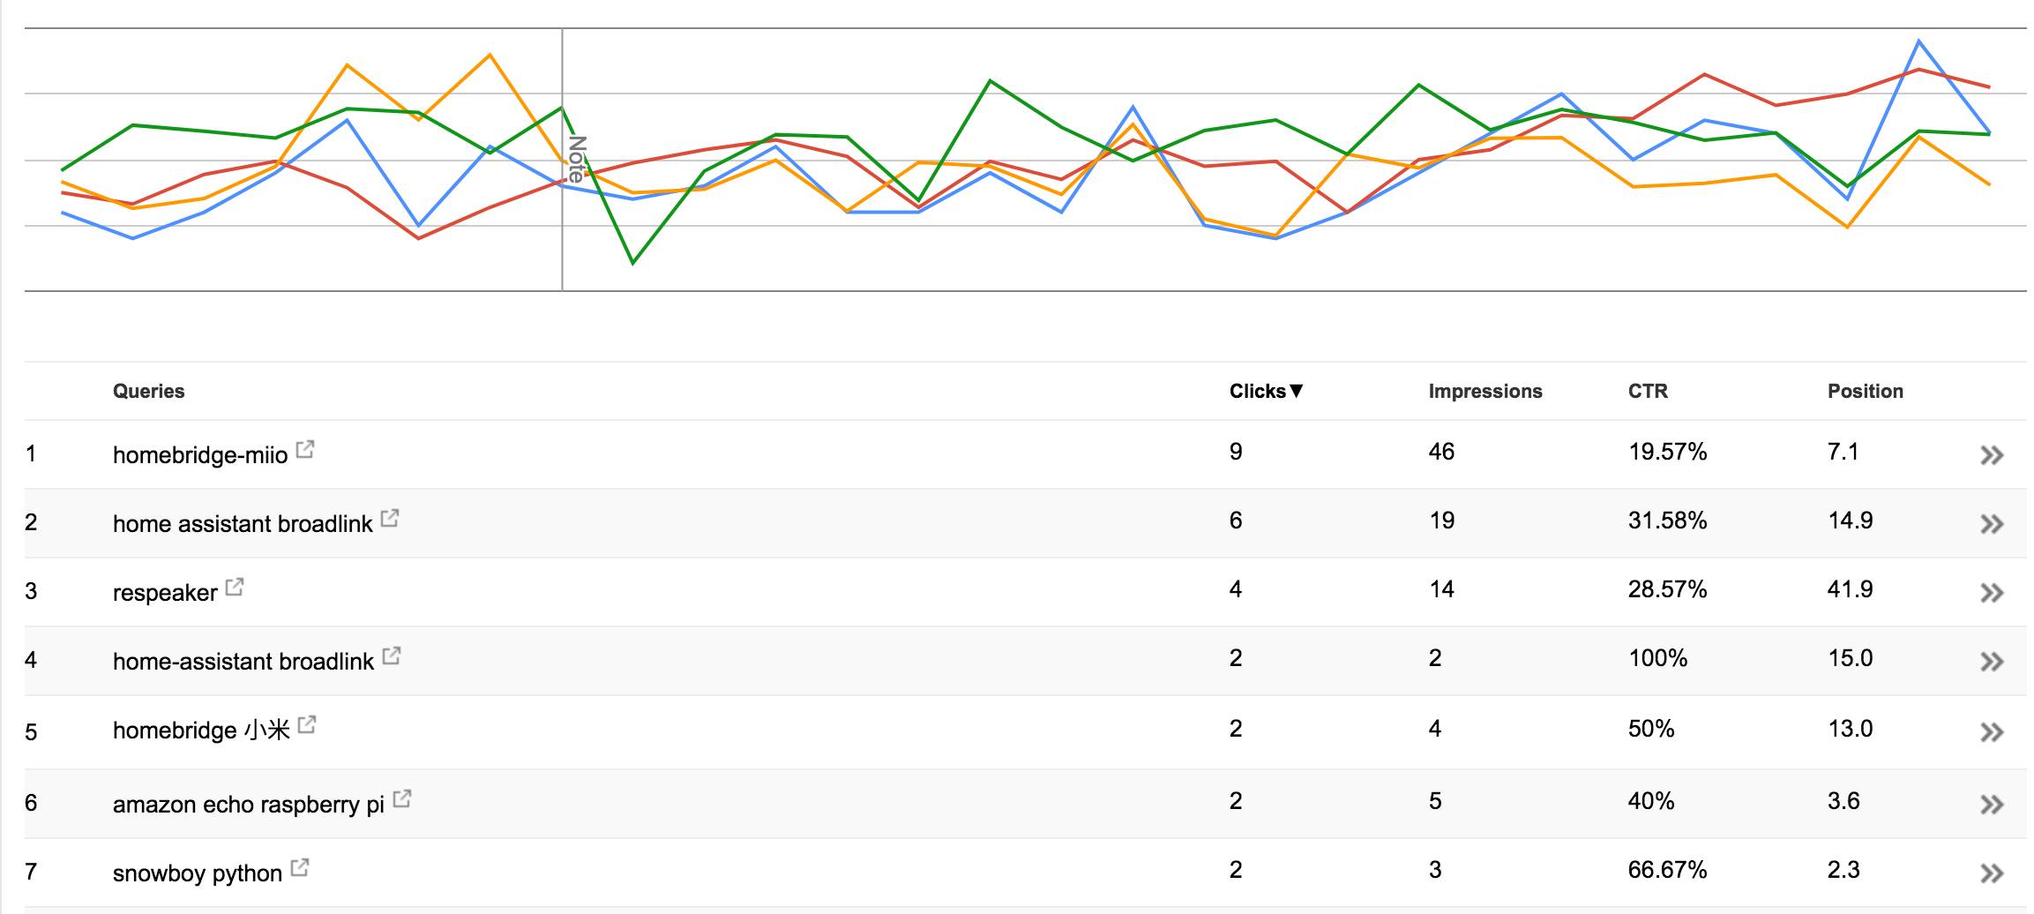The width and height of the screenshot is (2034, 914).
Task: Sort table by Clicks column header
Action: click(1265, 392)
